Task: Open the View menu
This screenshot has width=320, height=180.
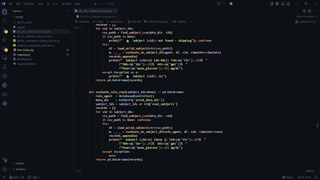Action: 40,4
